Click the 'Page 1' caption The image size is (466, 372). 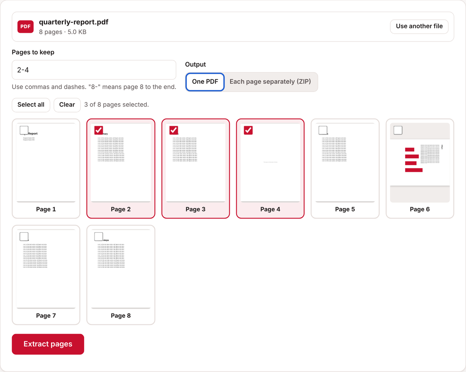[x=46, y=209]
